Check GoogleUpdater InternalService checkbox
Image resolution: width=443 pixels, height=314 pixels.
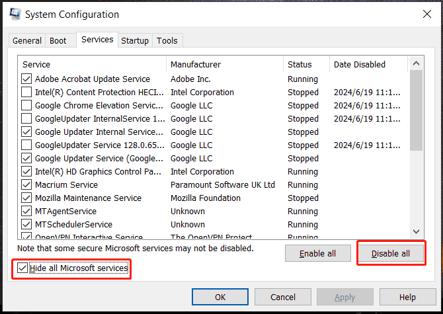coord(26,118)
